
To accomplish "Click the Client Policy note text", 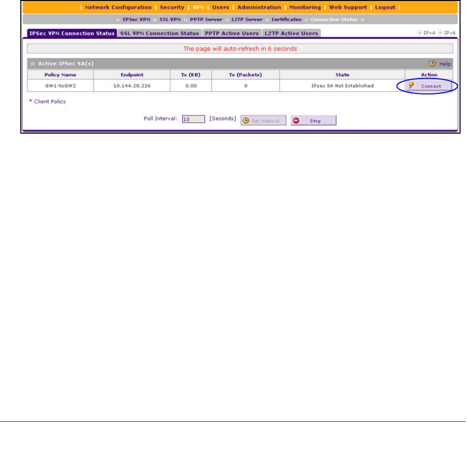I will [x=47, y=101].
